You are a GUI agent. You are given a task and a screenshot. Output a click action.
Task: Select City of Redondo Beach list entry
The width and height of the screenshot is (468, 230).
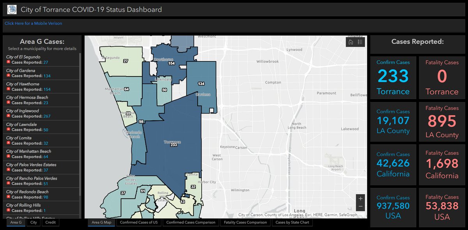(x=41, y=194)
